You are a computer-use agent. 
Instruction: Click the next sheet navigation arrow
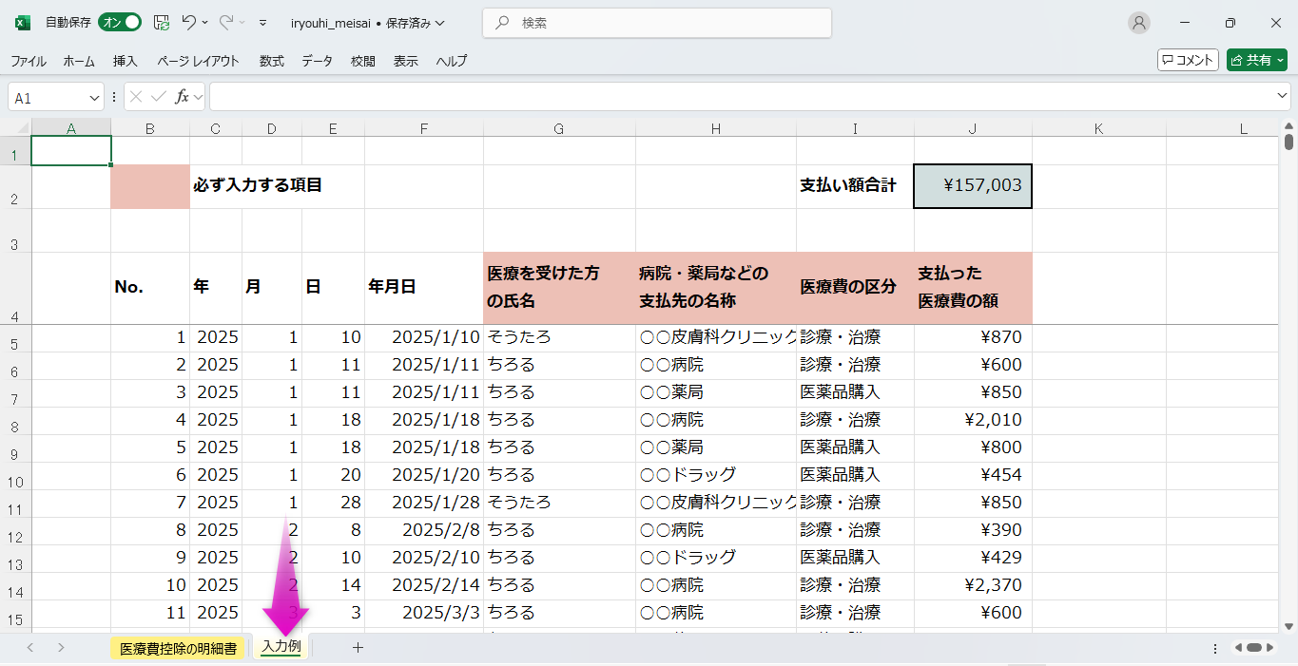coord(61,648)
